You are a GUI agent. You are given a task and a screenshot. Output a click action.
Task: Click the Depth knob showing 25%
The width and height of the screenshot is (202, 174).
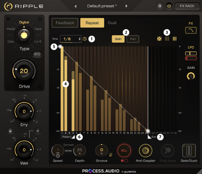point(79,151)
